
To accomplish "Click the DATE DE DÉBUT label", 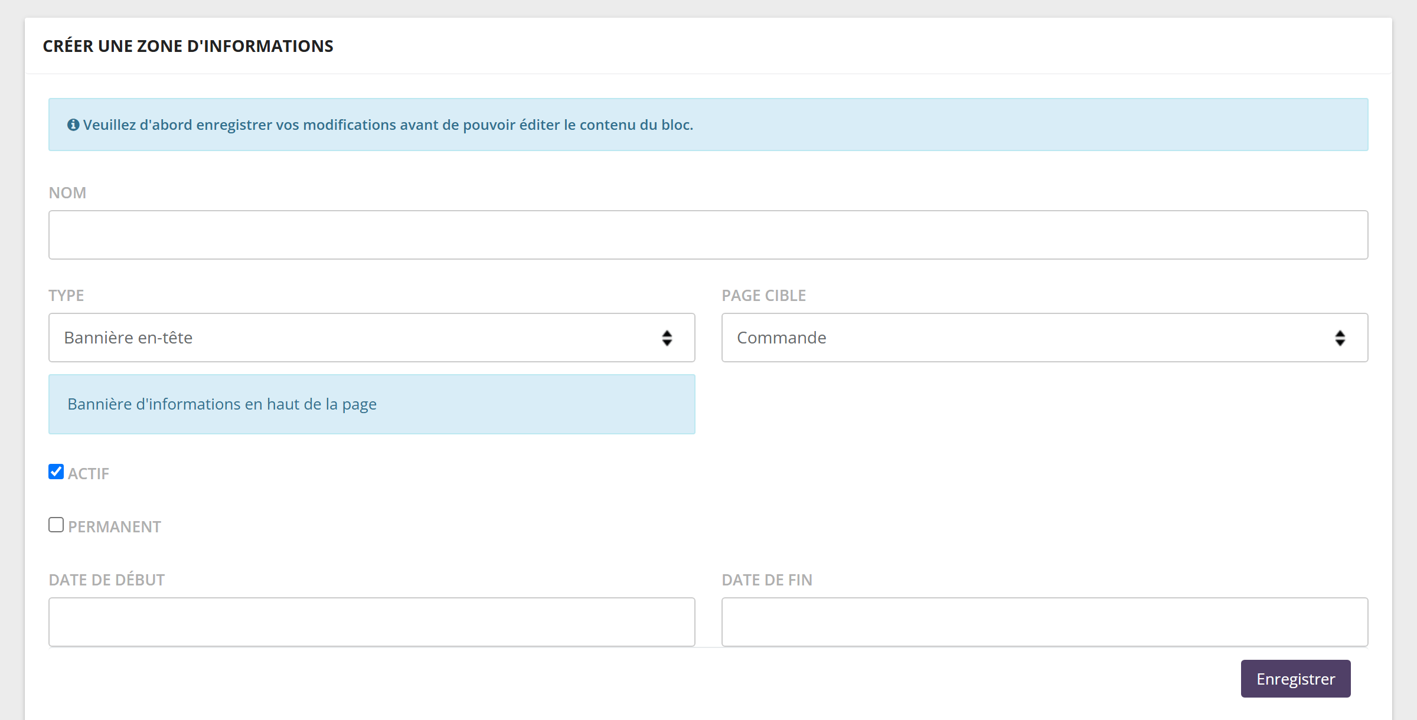I will (x=107, y=580).
